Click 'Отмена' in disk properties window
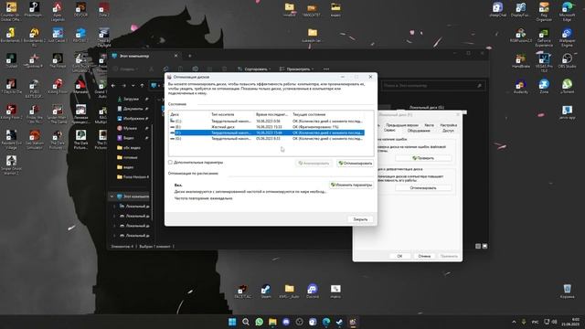Image resolution: width=585 pixels, height=329 pixels. 424,256
